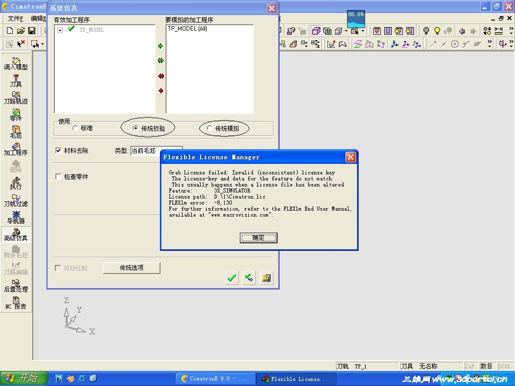This screenshot has width=515, height=386.
Task: Click Internet Explorer quick launch icon
Action: click(x=82, y=378)
